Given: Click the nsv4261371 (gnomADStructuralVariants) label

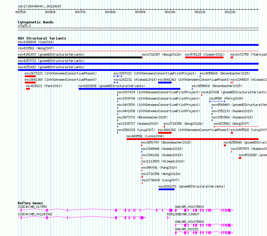Looking at the screenshot, I should 192,186.
